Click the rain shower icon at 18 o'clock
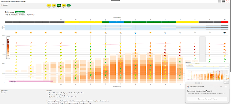The height and width of the screenshot is (104, 231). point(180,33)
